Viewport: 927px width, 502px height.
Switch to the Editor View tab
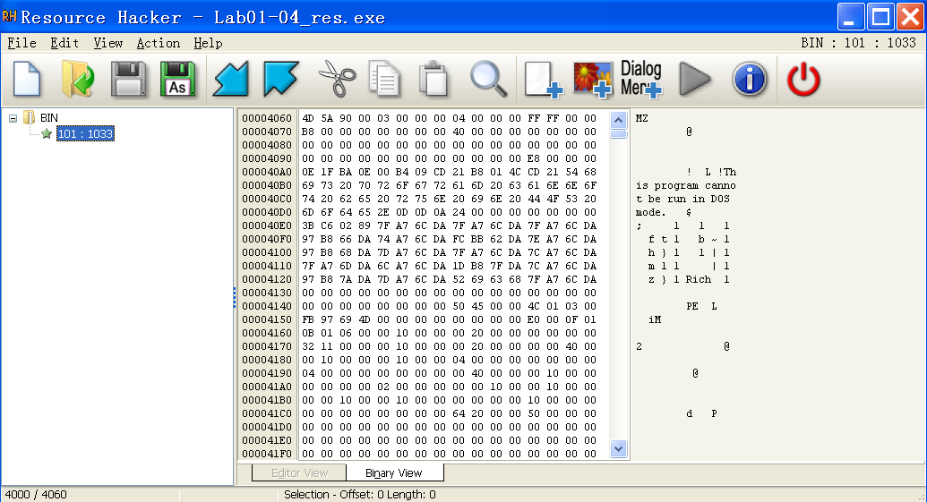[299, 473]
